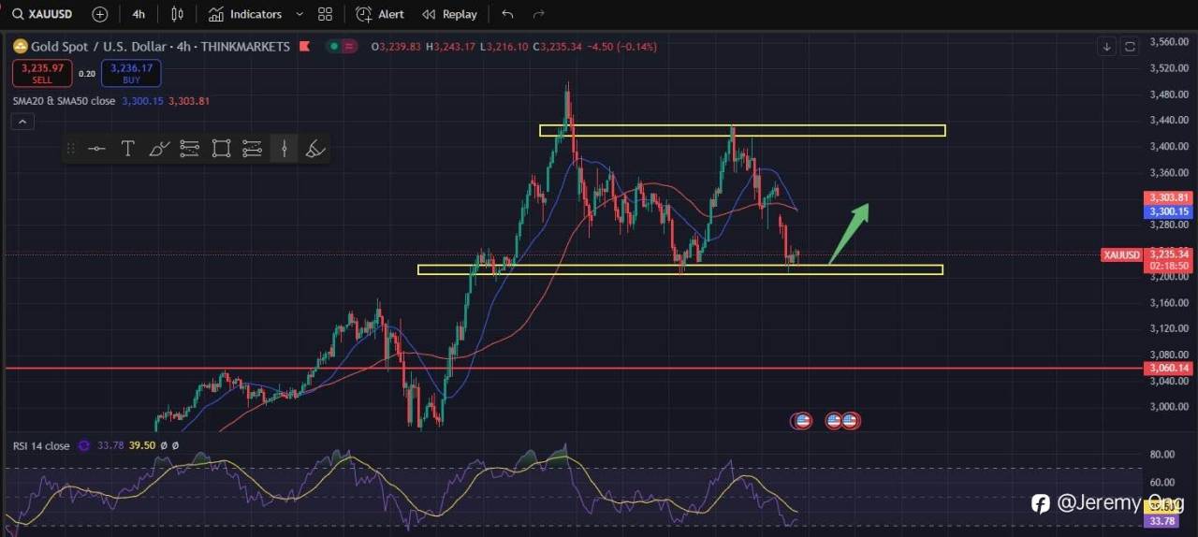Collapse the indicator legend chevron
This screenshot has height=537, width=1198.
point(22,122)
